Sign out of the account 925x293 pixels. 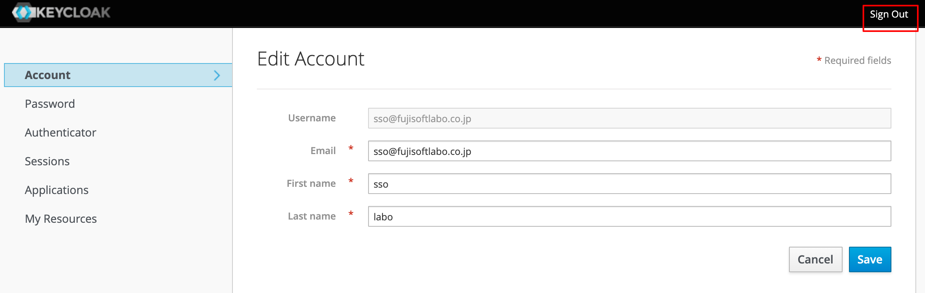click(889, 15)
